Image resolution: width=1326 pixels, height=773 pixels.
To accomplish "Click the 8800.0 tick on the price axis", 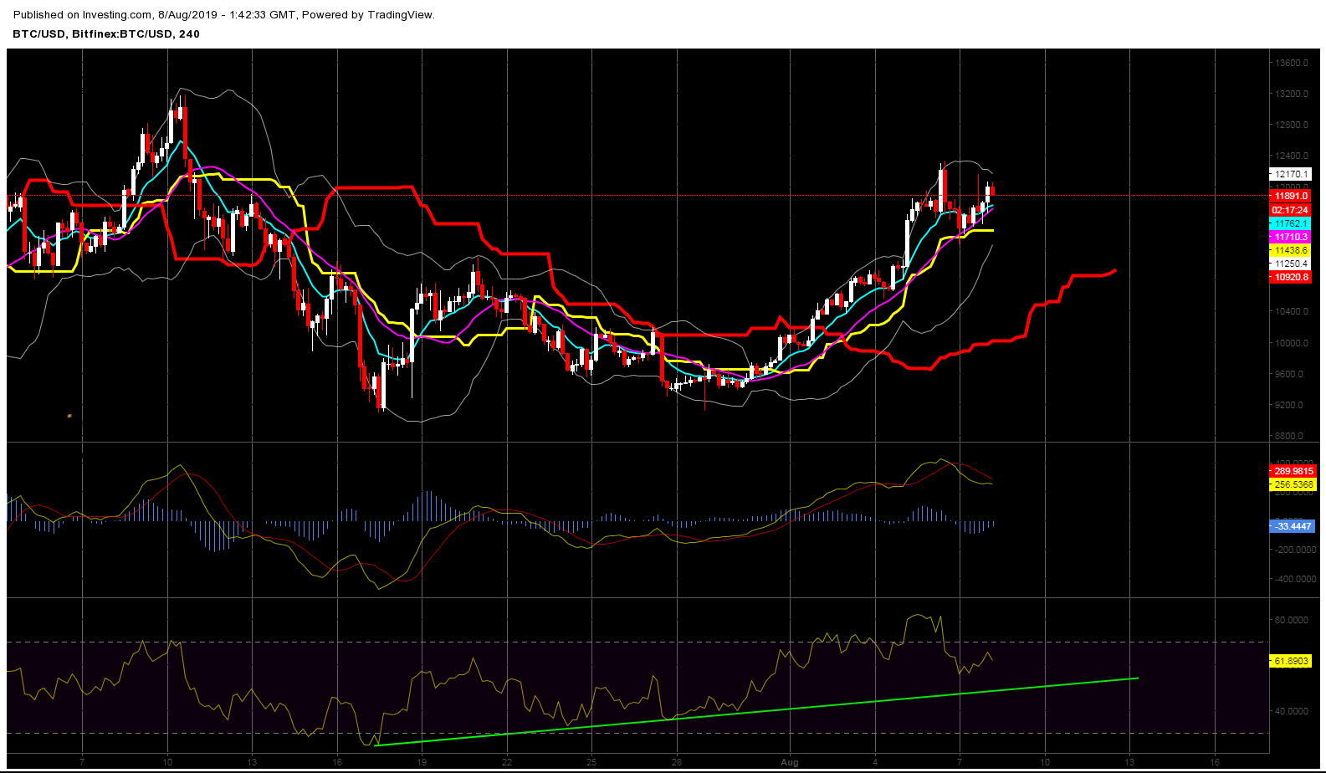I will pos(1289,436).
